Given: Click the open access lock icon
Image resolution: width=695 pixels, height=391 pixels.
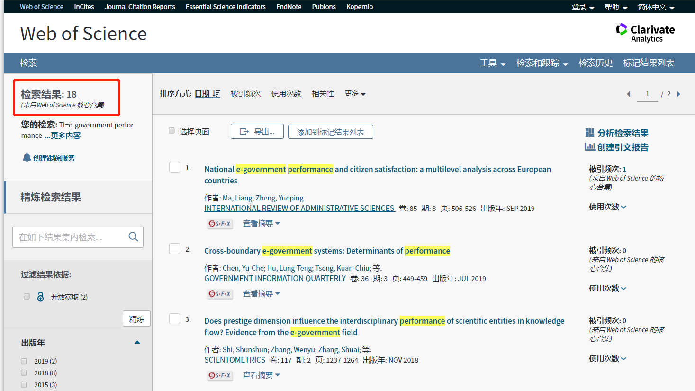Looking at the screenshot, I should [x=40, y=297].
